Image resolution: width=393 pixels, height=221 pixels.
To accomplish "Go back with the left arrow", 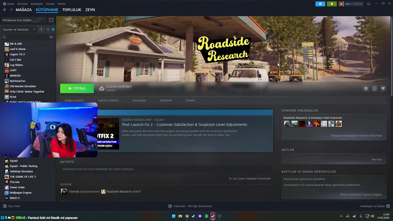I will (5, 10).
